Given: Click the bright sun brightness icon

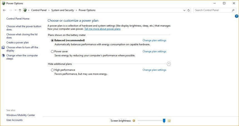Looking at the screenshot, I should pyautogui.click(x=169, y=121).
